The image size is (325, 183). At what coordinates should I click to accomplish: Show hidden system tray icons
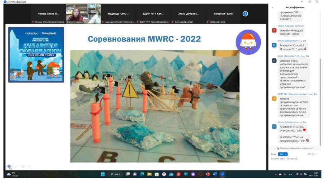click(276, 174)
